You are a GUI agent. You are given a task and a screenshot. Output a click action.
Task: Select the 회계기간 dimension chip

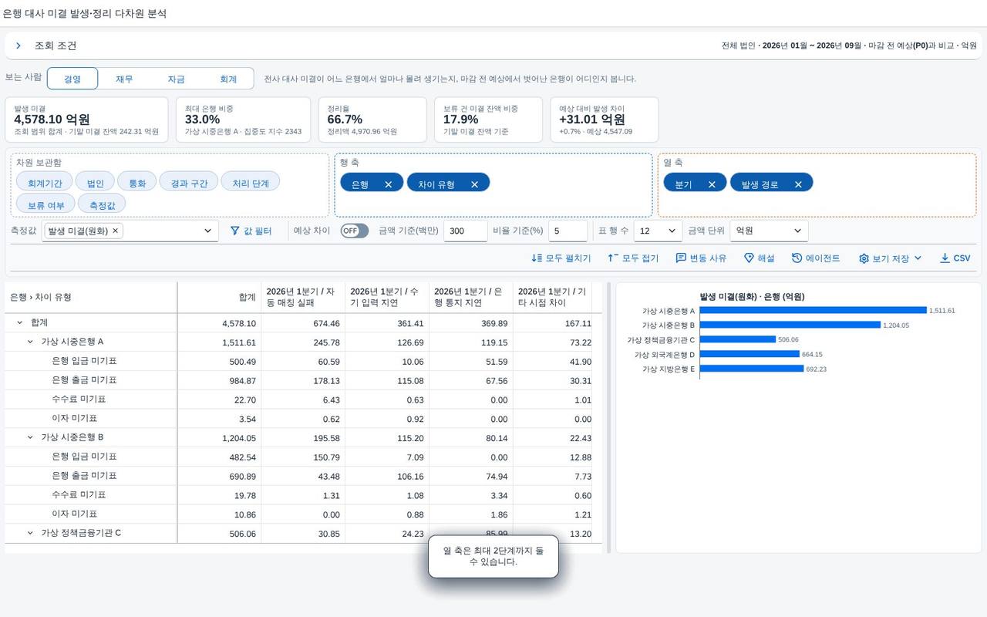pos(45,182)
